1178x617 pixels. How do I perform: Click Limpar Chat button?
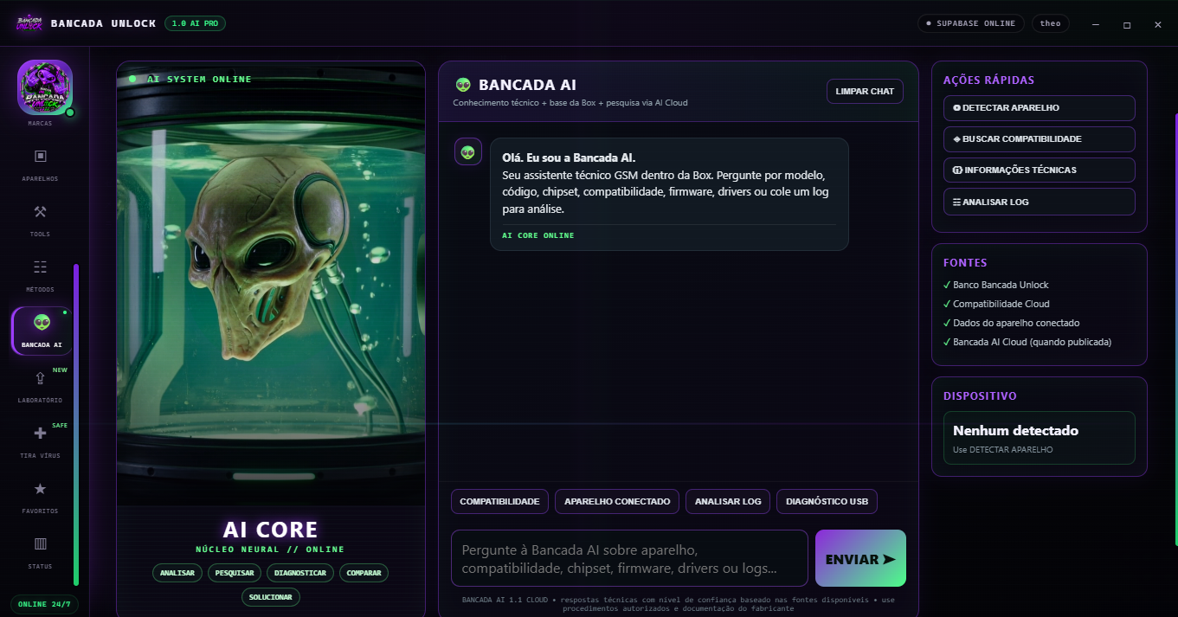click(865, 91)
